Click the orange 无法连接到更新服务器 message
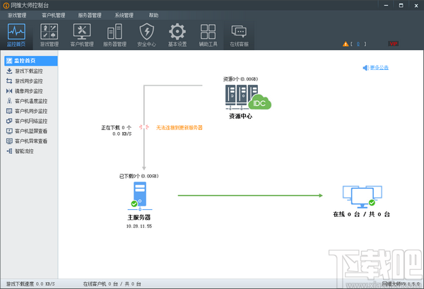Screen dimensions: 424x289 click(179, 128)
